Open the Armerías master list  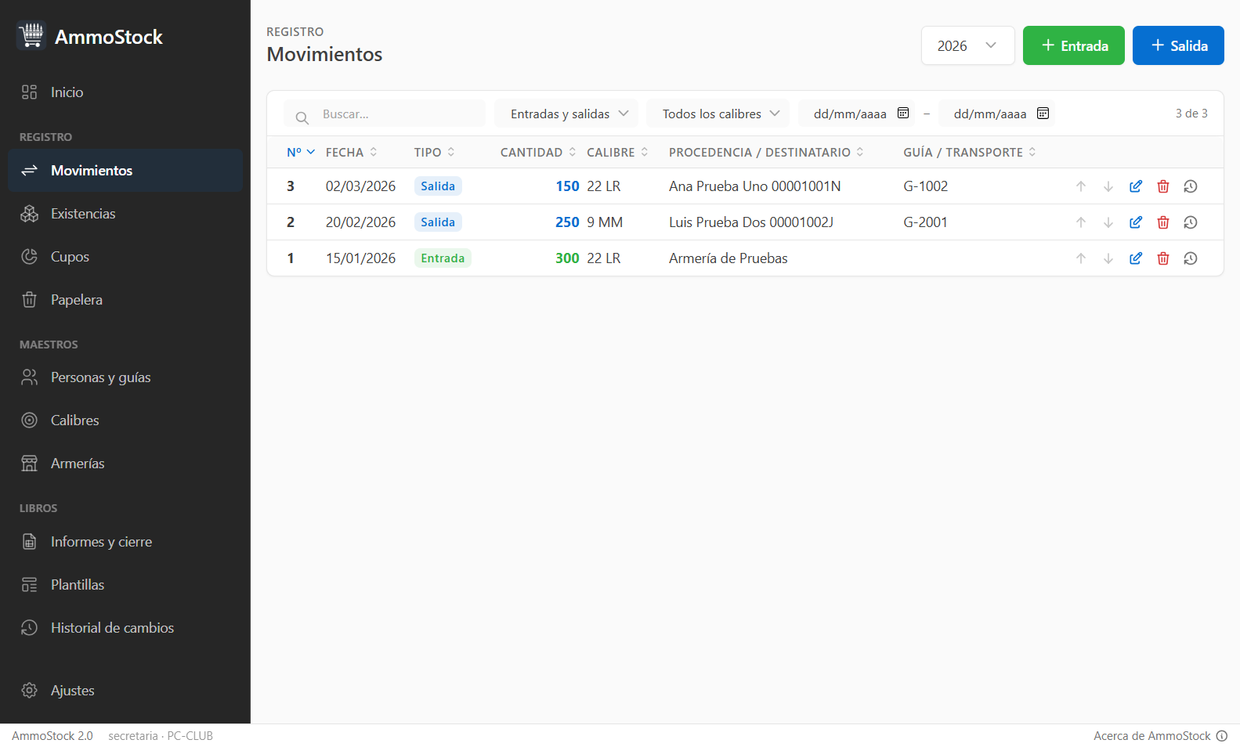click(125, 464)
